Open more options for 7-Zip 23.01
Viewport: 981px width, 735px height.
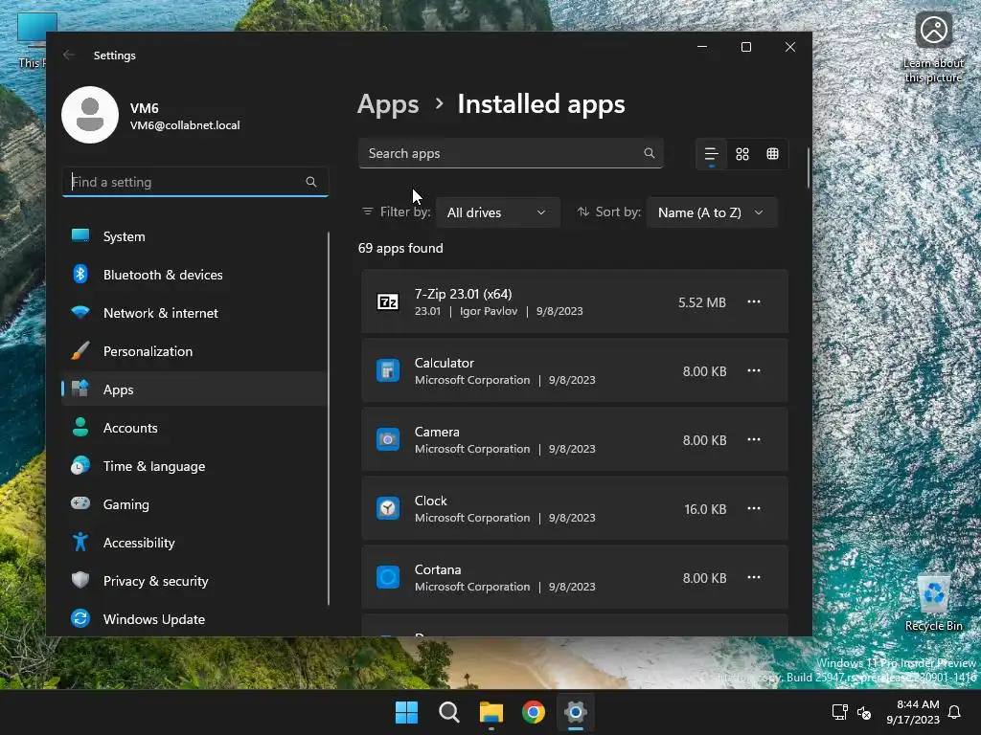tap(754, 301)
